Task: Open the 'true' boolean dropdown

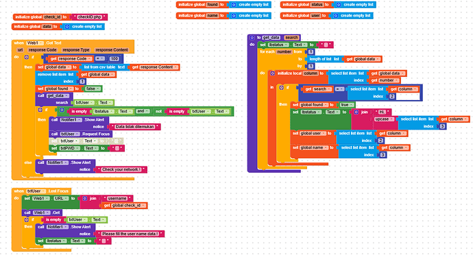Action: click(347, 105)
